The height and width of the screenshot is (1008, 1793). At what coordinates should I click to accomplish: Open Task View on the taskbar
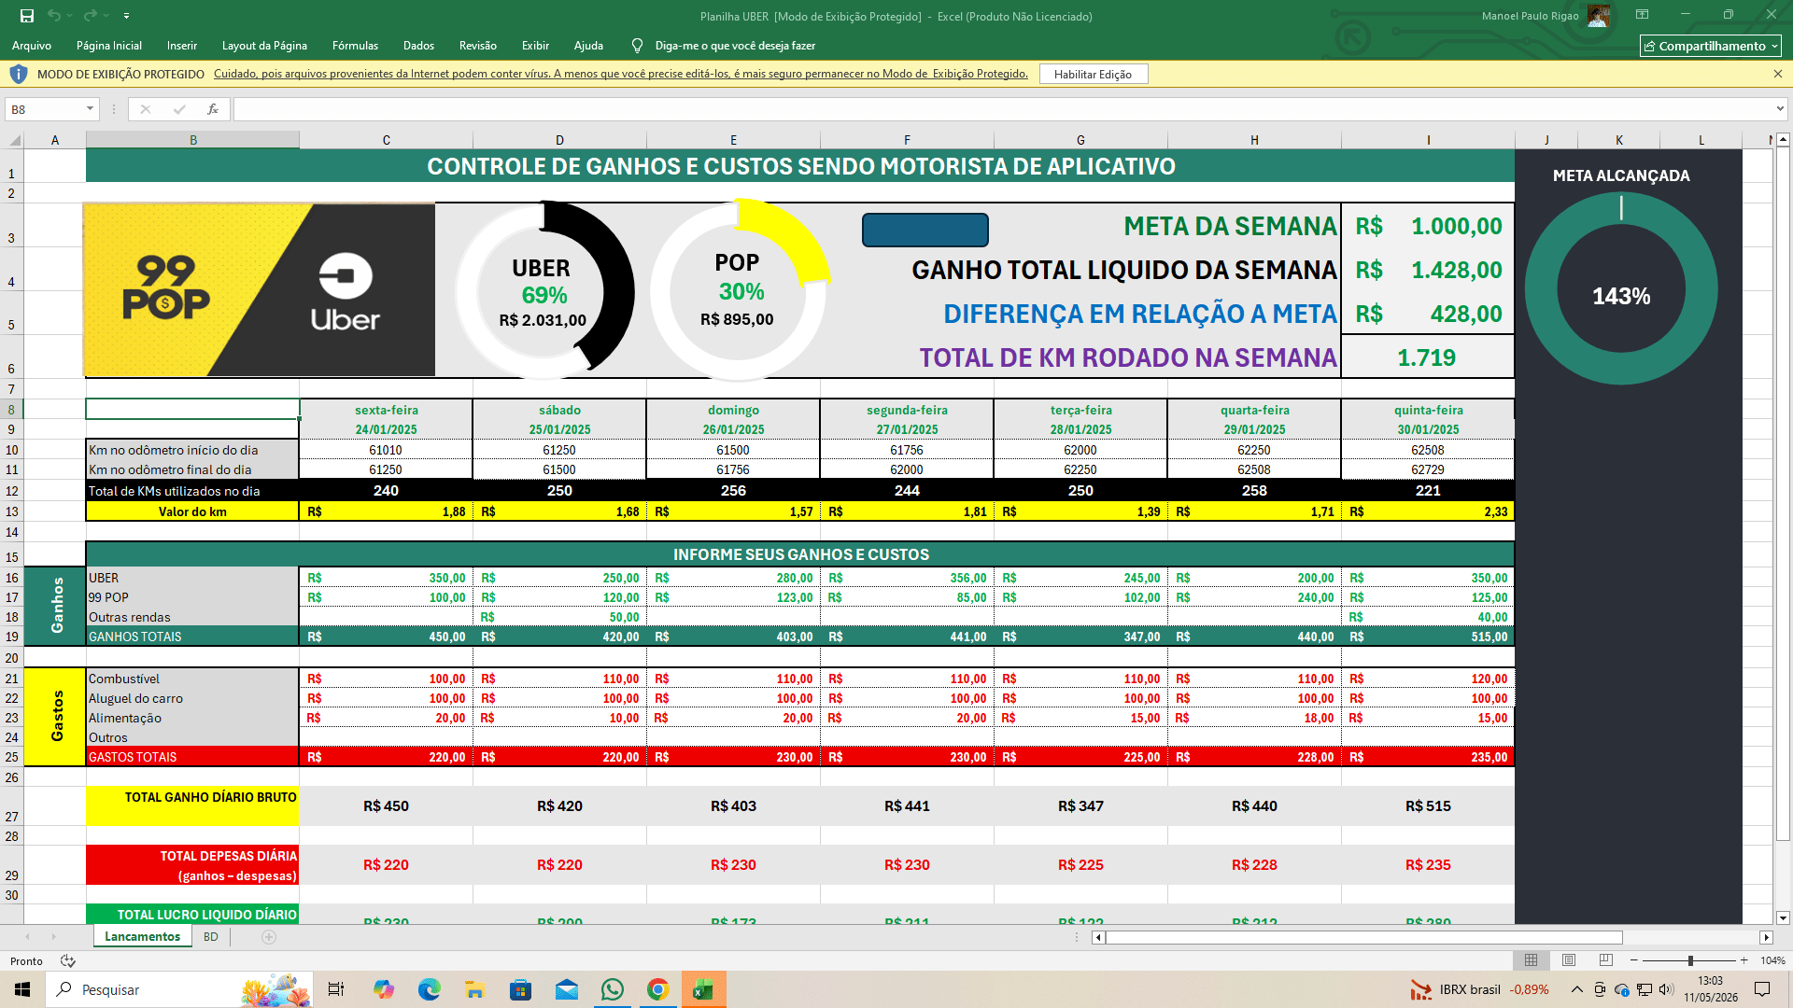pos(336,989)
